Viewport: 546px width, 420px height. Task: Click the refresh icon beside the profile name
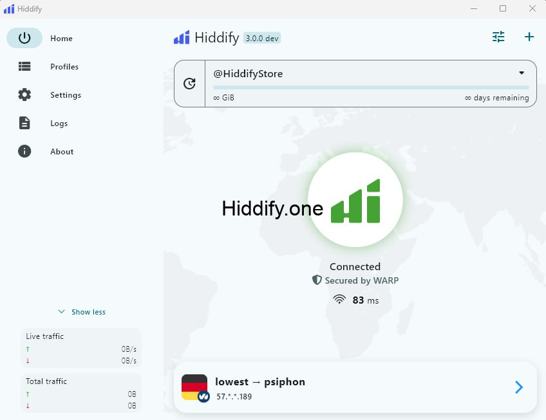[x=189, y=83]
